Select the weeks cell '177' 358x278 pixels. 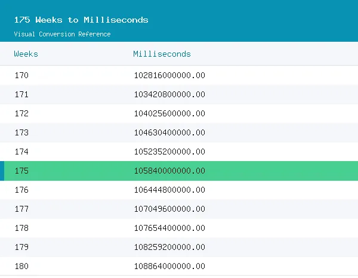point(21,209)
